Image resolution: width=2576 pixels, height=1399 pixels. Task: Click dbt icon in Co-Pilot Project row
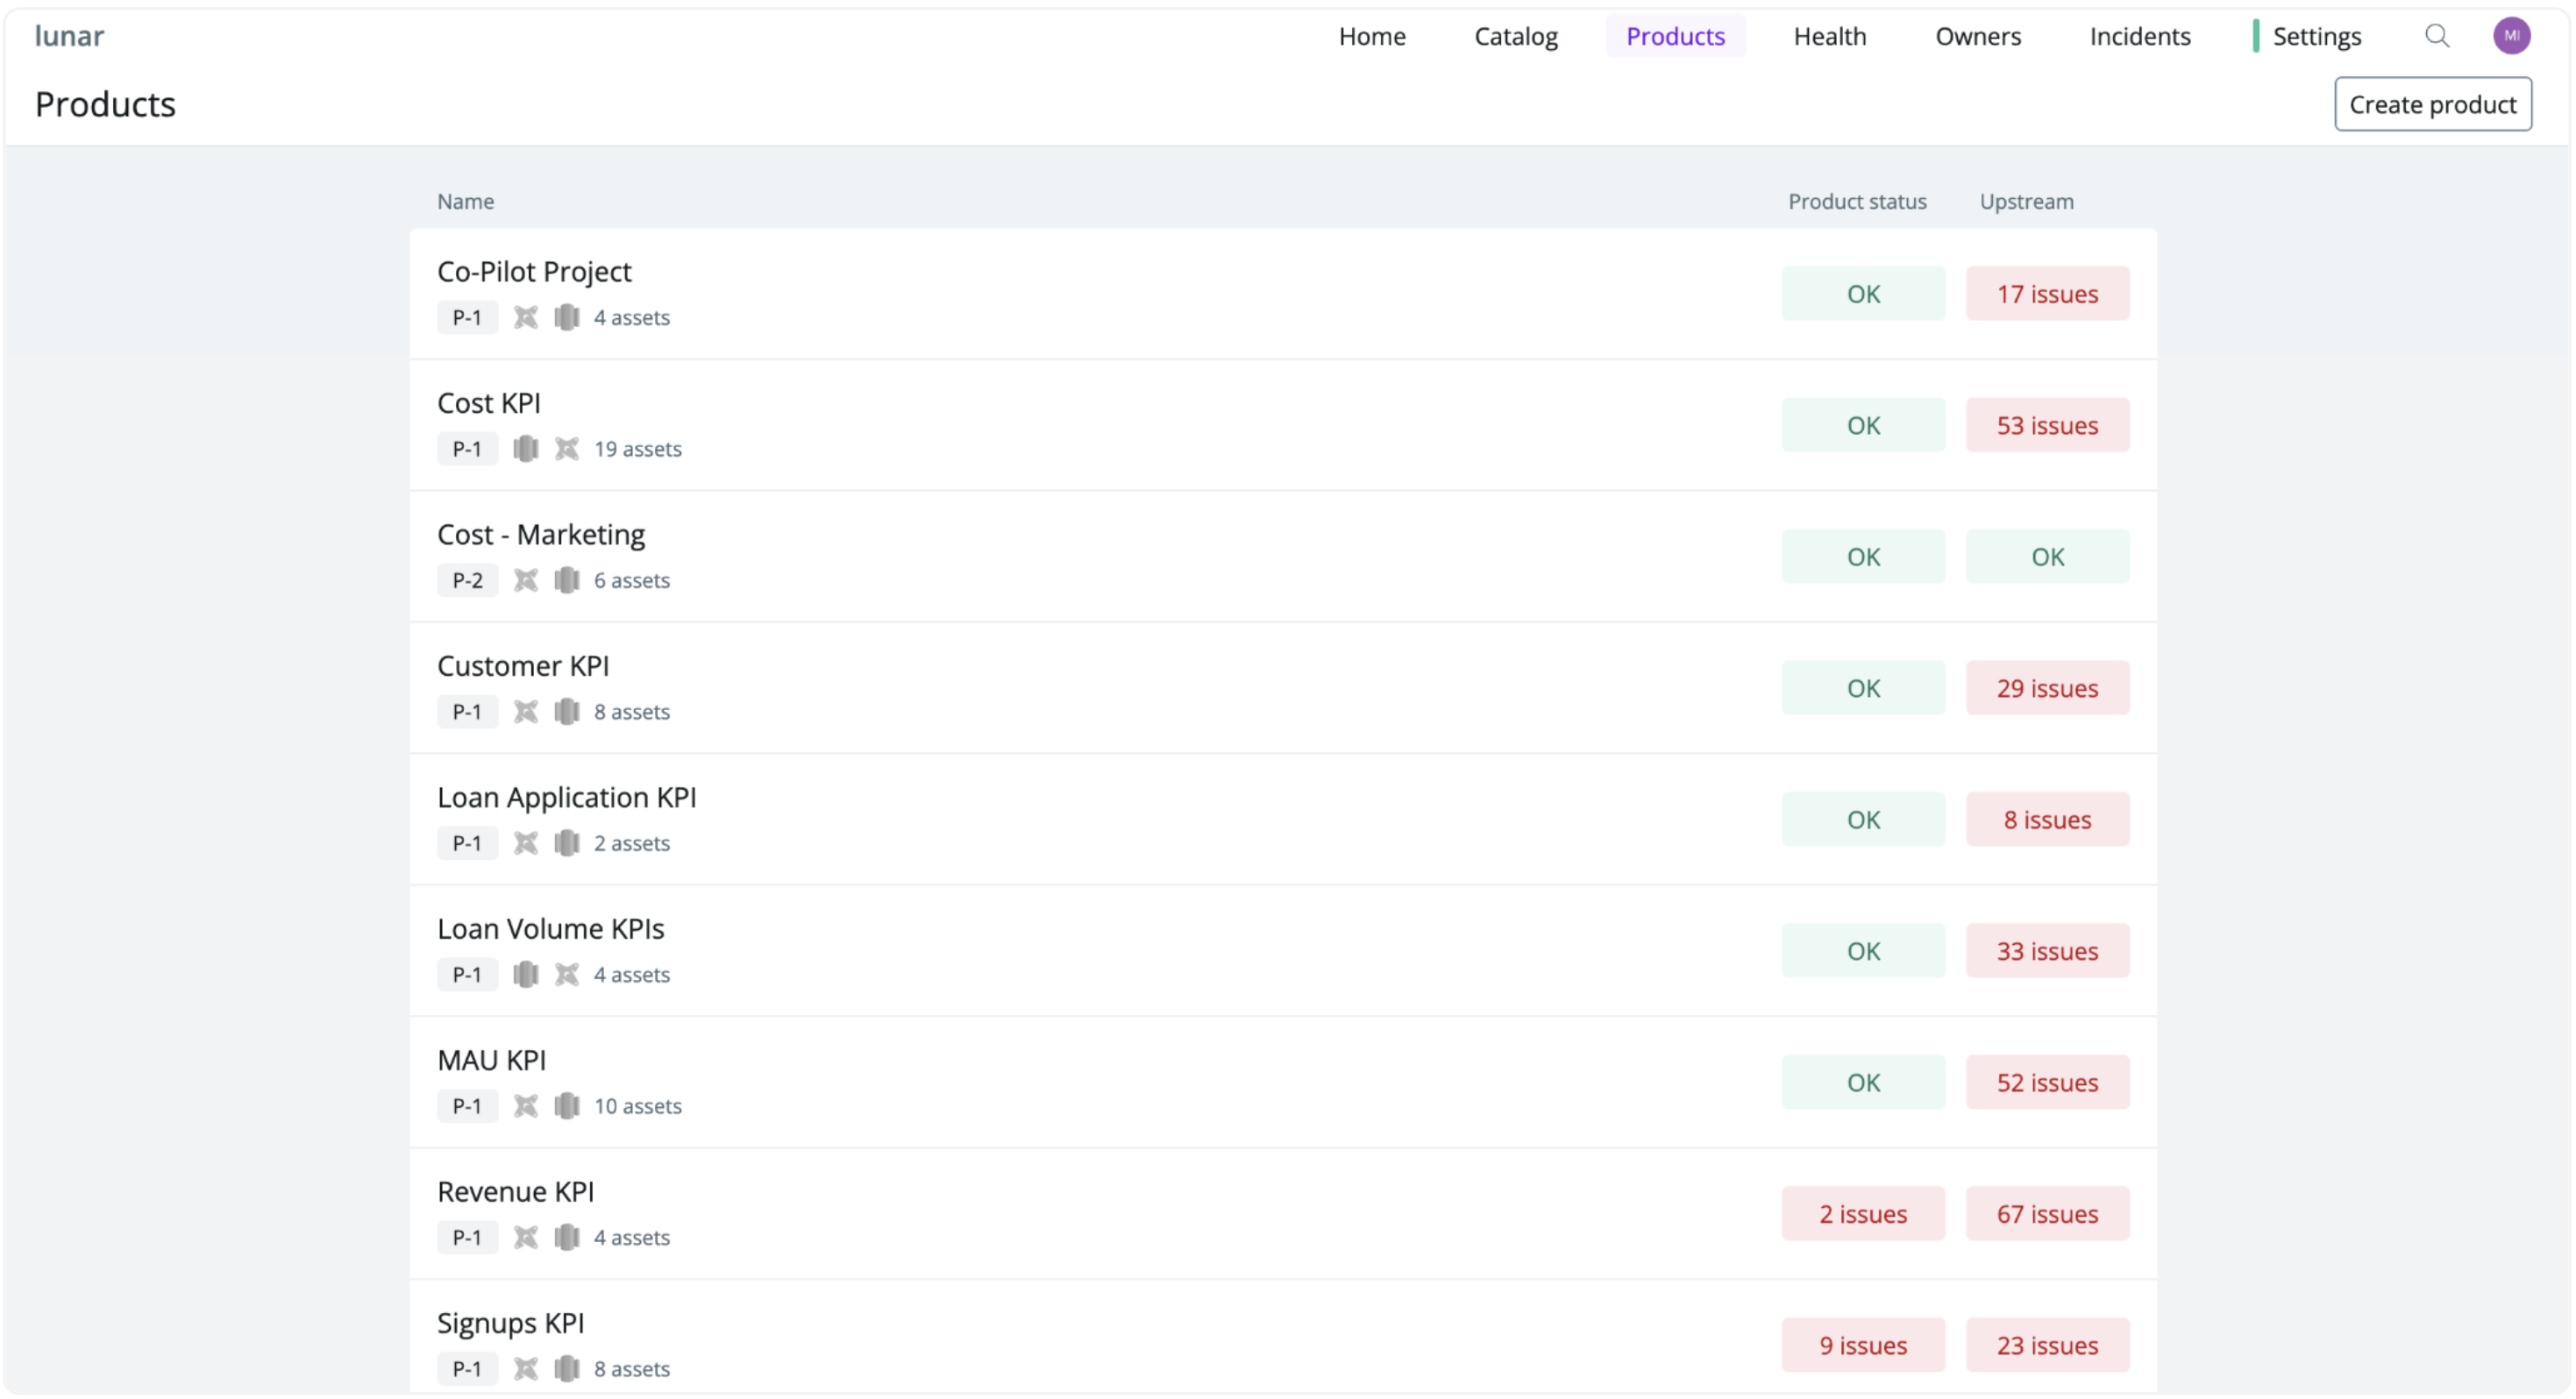coord(526,317)
